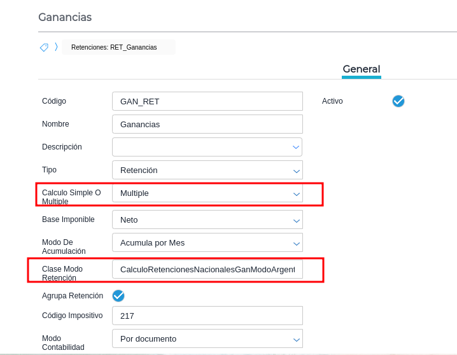This screenshot has width=457, height=355.
Task: Select the Código Impositivo field
Action: tap(207, 316)
